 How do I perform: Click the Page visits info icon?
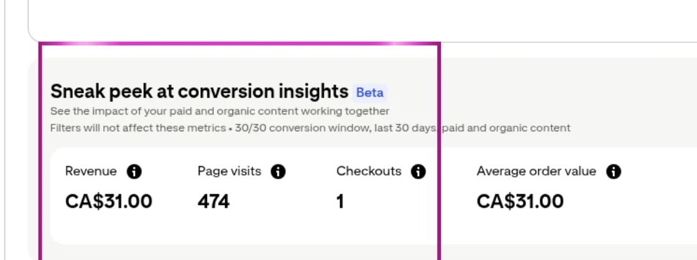278,172
